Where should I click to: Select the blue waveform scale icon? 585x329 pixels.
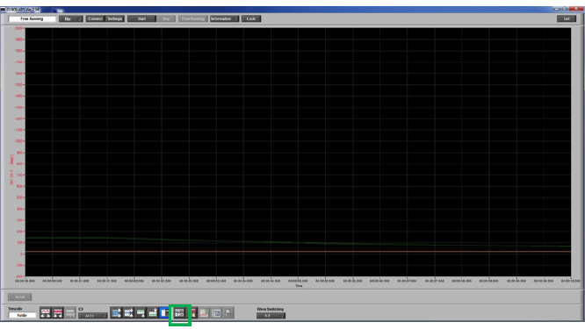click(117, 312)
